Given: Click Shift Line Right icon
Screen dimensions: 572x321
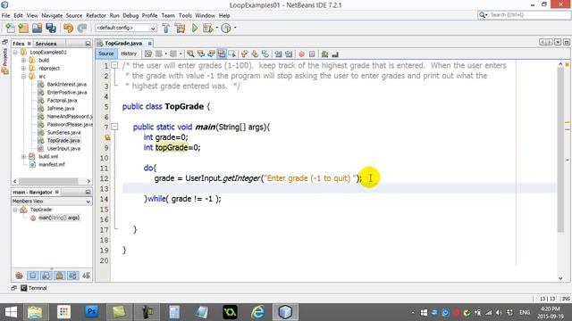Looking at the screenshot, I should click(289, 53).
